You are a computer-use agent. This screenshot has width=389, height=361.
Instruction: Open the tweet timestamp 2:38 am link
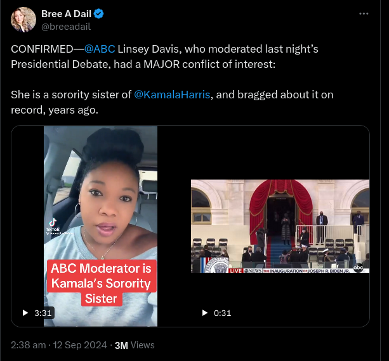28,345
